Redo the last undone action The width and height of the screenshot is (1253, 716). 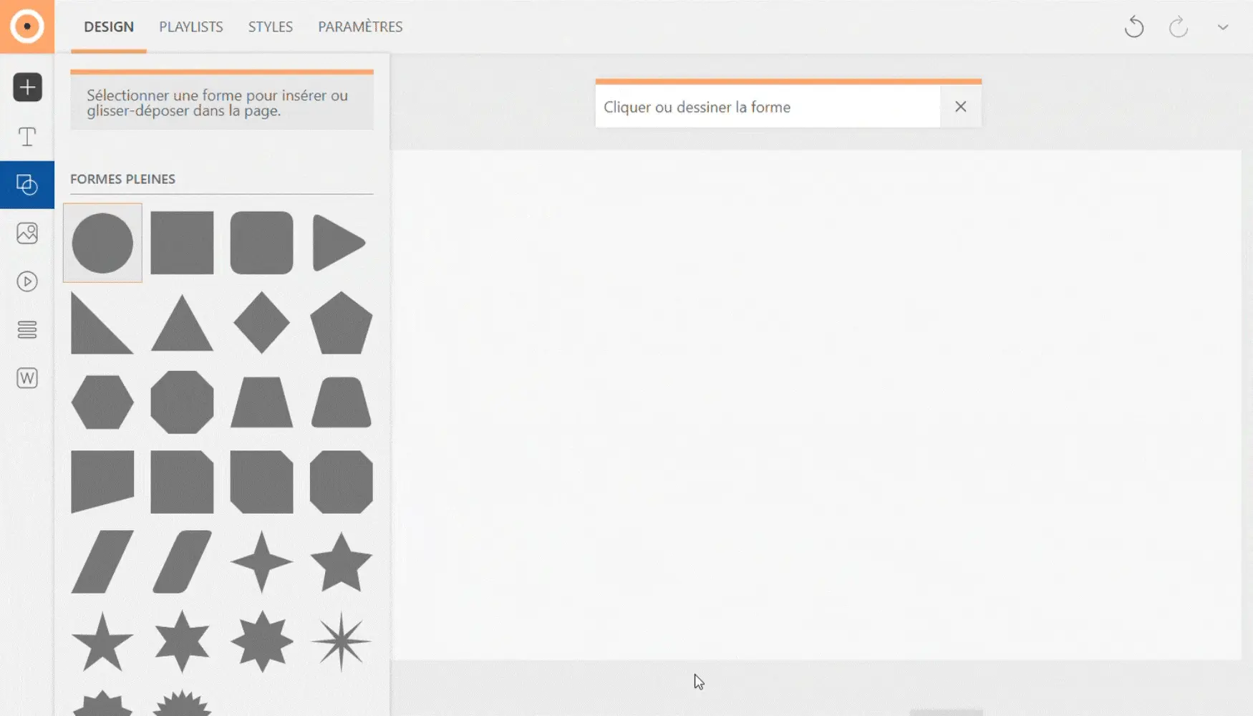pyautogui.click(x=1178, y=27)
